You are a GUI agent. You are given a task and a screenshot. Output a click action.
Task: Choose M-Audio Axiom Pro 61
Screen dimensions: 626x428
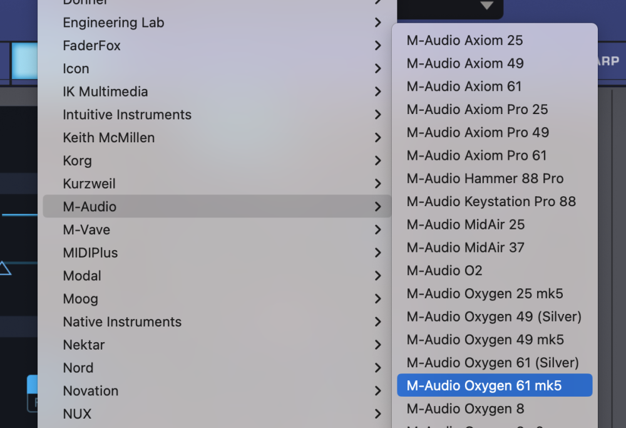pyautogui.click(x=476, y=155)
